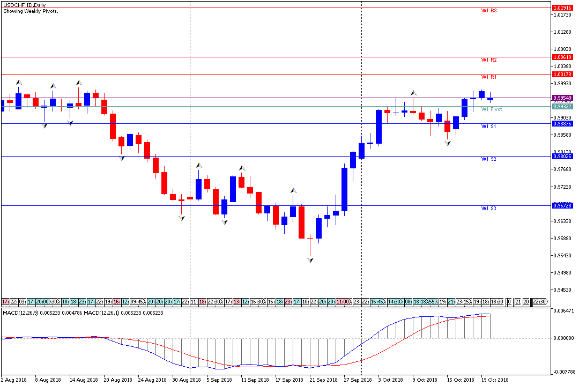Click the down fractal arrow just left of the first dashed separator
Viewport: 579px width, 386px height.
[182, 218]
